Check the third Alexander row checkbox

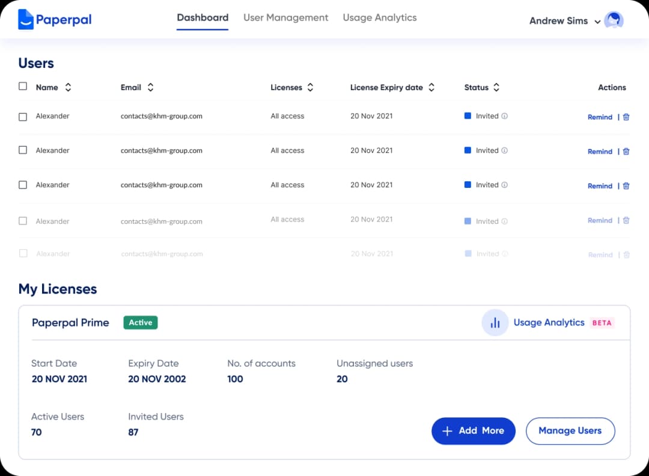click(x=23, y=185)
